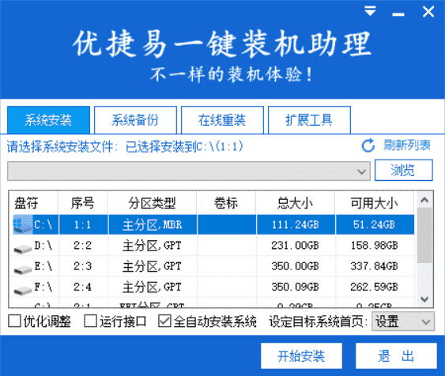Click the 退出 button
Viewport: 445px width, 376px height.
click(x=396, y=356)
